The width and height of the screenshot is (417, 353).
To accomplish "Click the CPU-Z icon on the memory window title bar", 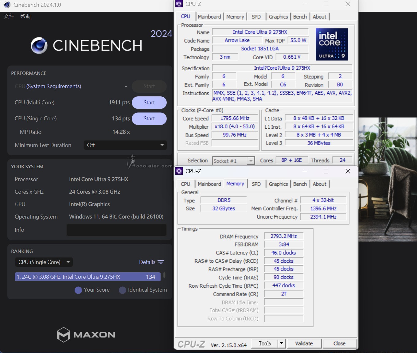I will click(x=179, y=171).
